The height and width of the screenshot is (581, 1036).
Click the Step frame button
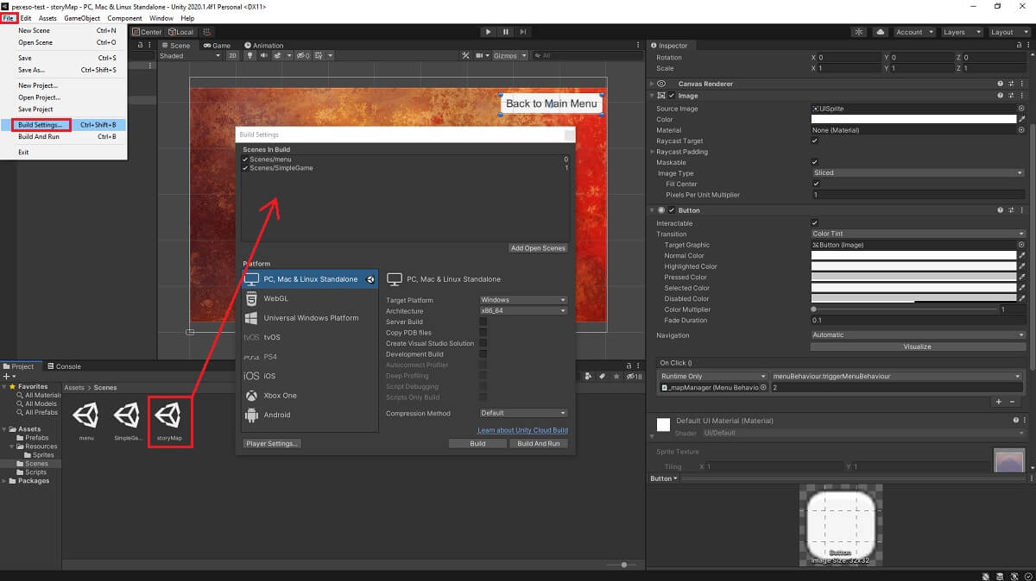524,32
